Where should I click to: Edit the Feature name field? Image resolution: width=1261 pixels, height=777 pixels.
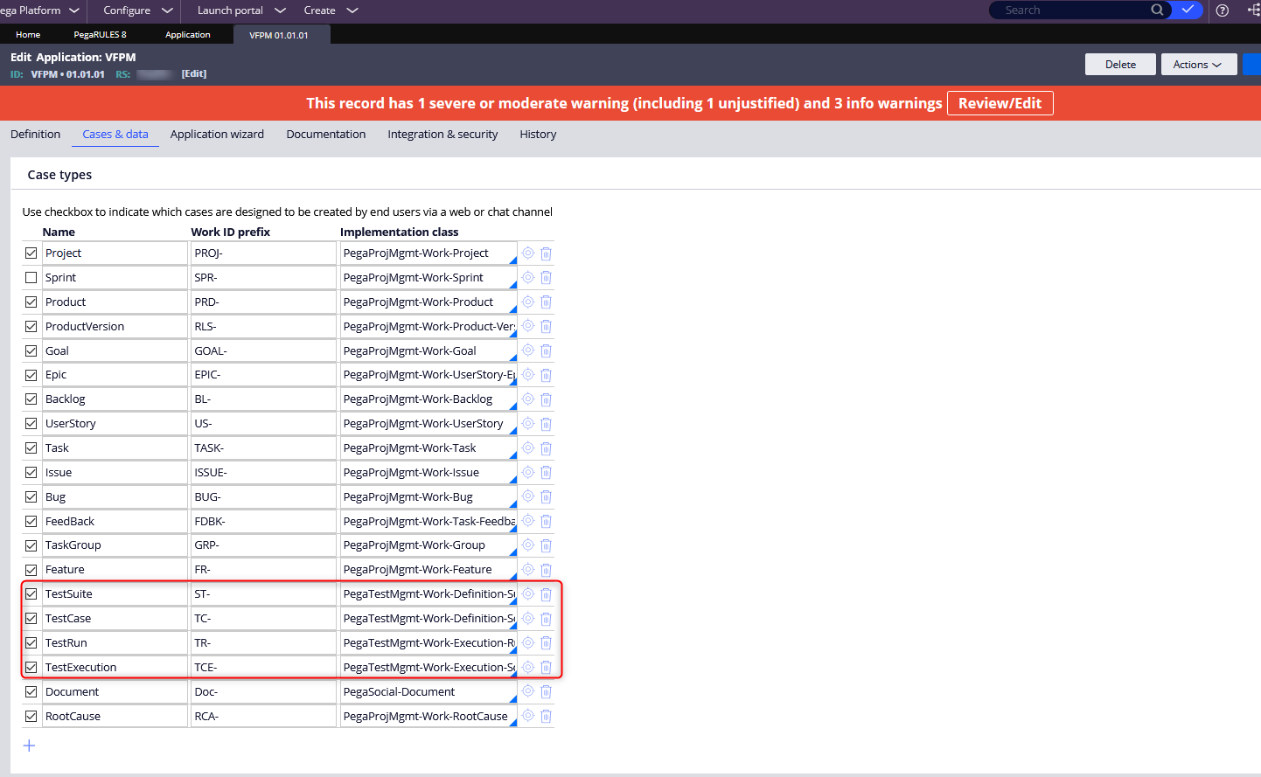[x=115, y=570]
